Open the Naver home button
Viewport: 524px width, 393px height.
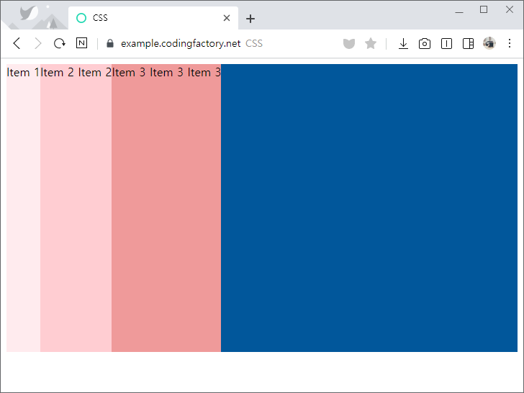click(81, 43)
